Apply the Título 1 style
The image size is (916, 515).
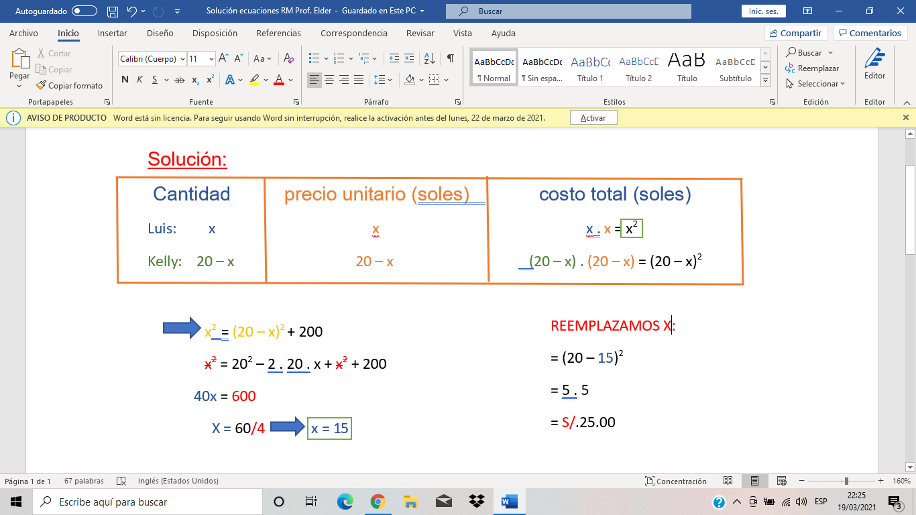tap(590, 68)
